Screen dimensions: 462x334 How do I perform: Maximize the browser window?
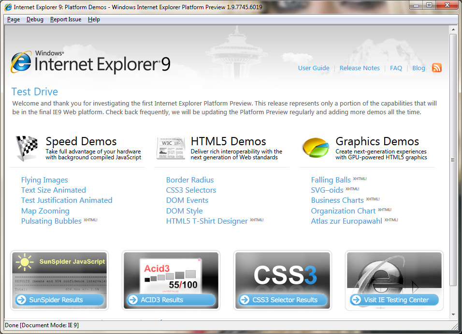pyautogui.click(x=429, y=5)
